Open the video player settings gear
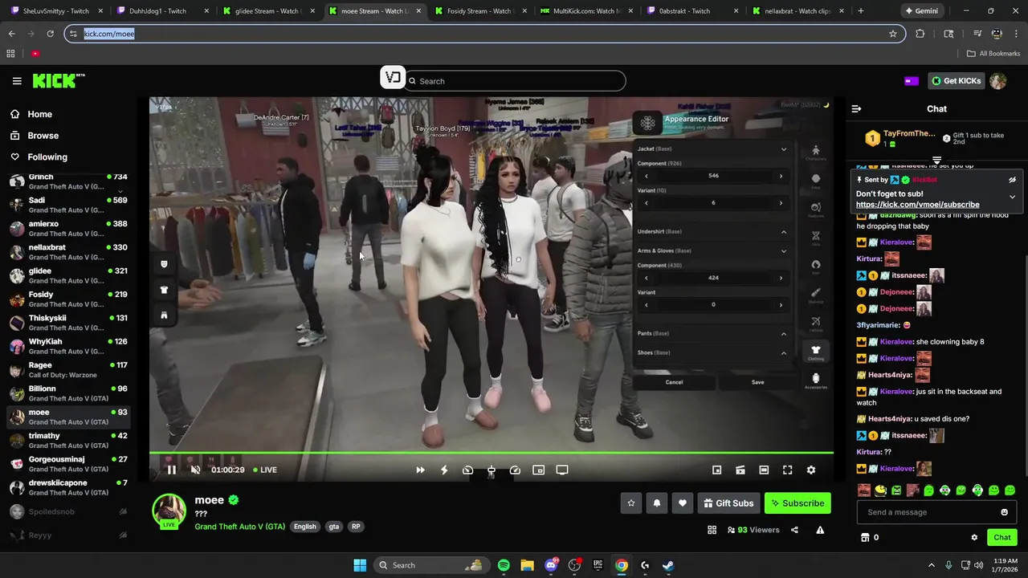Screen dimensions: 1028x578 tap(811, 470)
